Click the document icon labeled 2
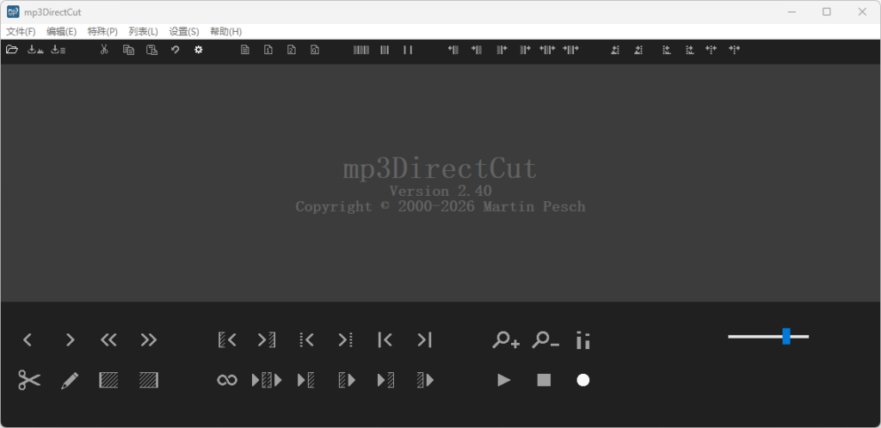Viewport: 881px width, 428px height. (292, 50)
